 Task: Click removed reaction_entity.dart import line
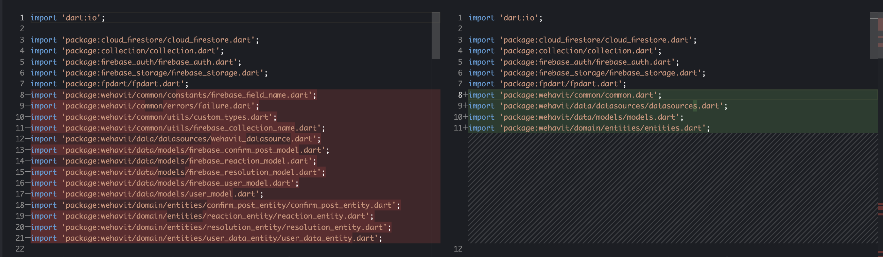[202, 216]
